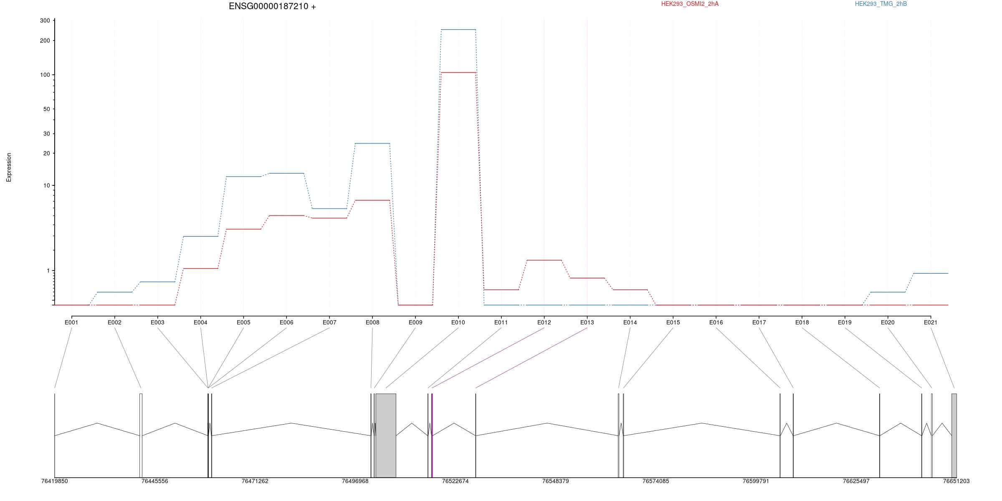Click y-axis tick value 30
The width and height of the screenshot is (1002, 501).
tap(47, 134)
